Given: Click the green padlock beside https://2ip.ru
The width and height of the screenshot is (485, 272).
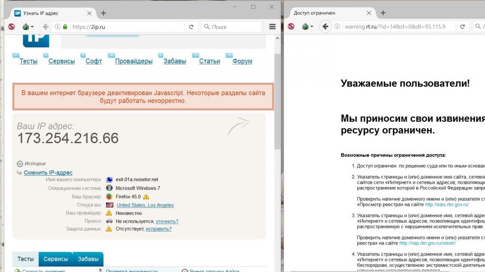Looking at the screenshot, I should pyautogui.click(x=65, y=27).
